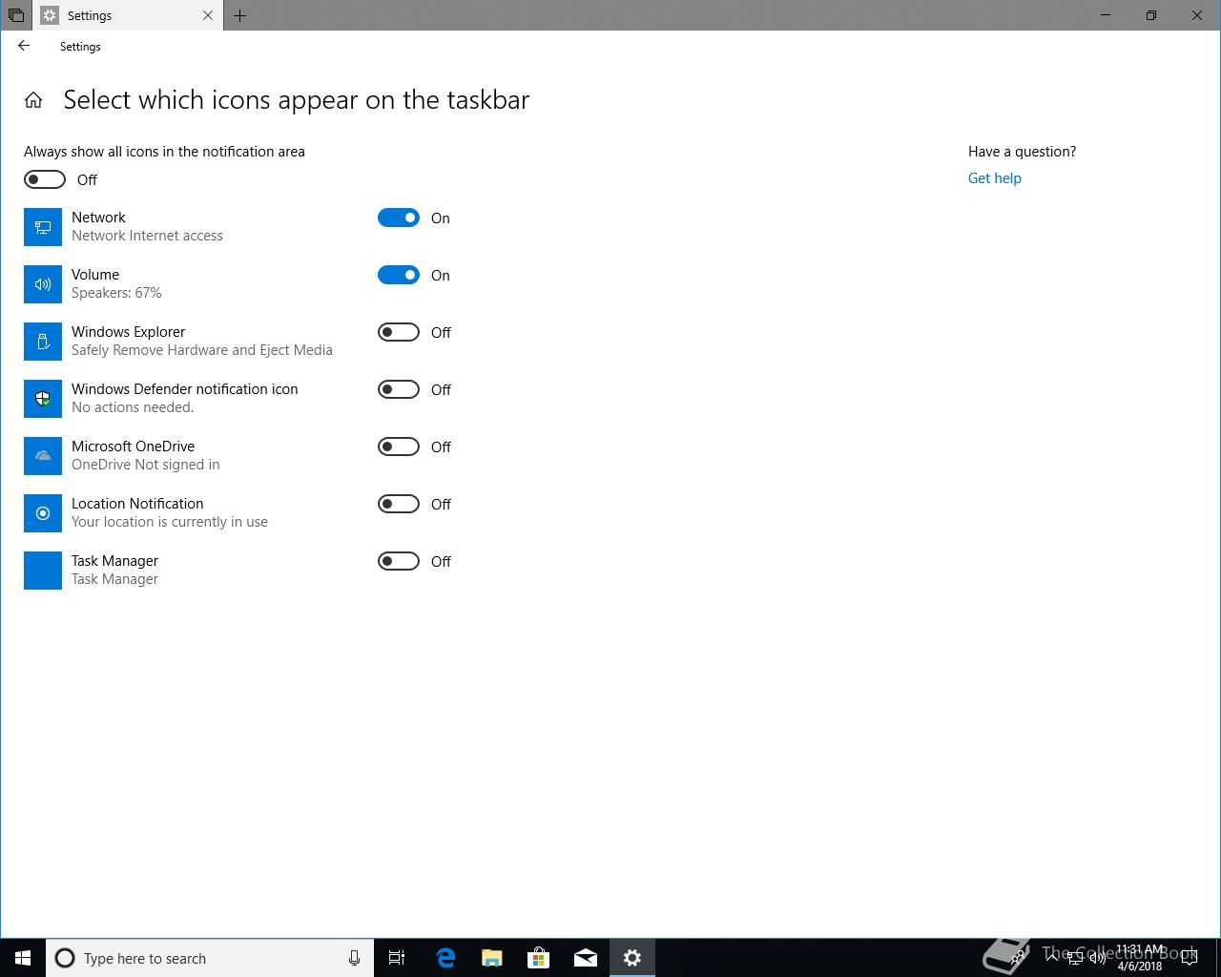Screen dimensions: 1221x977
Task: Click the network icon in system tray
Action: tap(1075, 958)
